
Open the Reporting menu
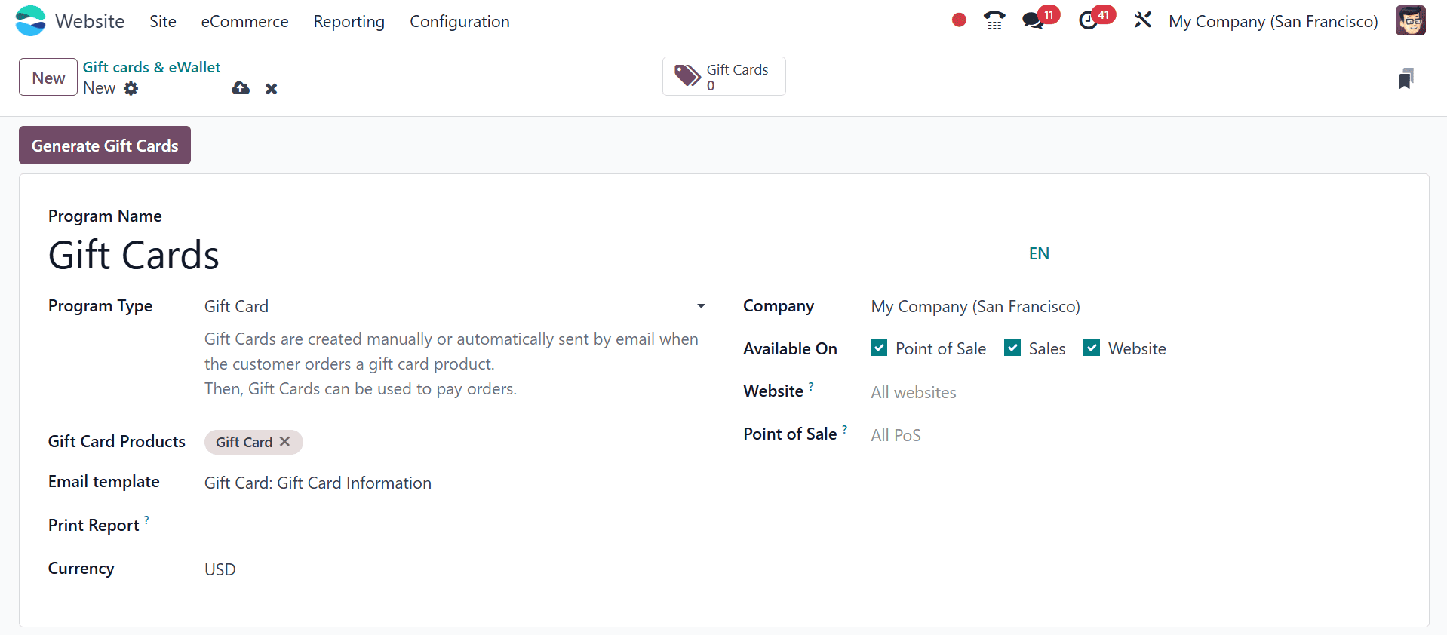349,21
